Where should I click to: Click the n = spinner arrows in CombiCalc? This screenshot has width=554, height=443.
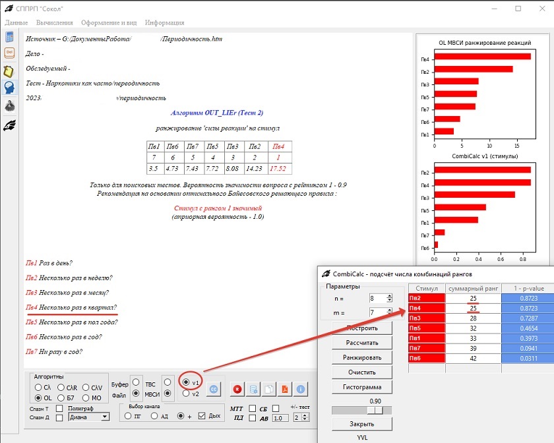click(x=389, y=298)
